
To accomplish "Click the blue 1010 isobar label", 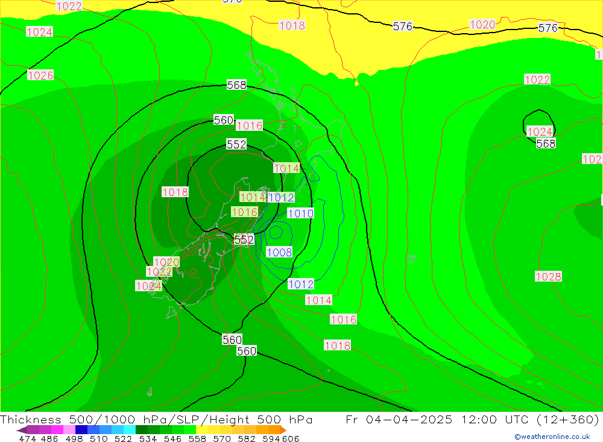I will coord(301,213).
